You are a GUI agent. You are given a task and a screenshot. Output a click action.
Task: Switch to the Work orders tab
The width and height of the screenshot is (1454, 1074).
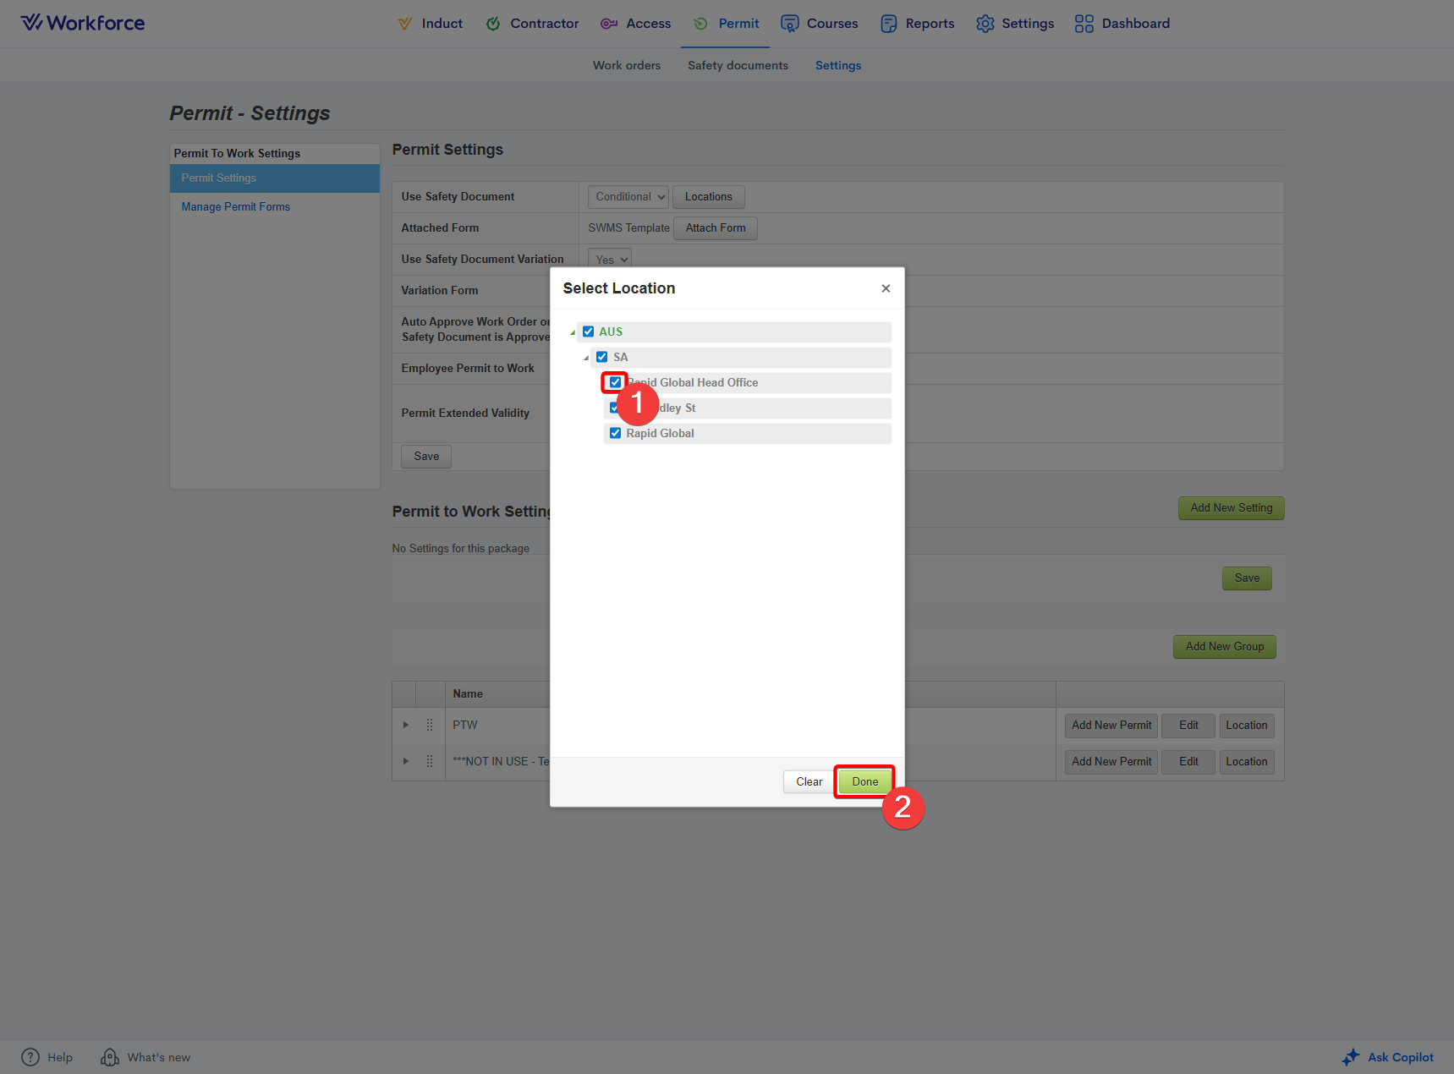[x=626, y=65]
